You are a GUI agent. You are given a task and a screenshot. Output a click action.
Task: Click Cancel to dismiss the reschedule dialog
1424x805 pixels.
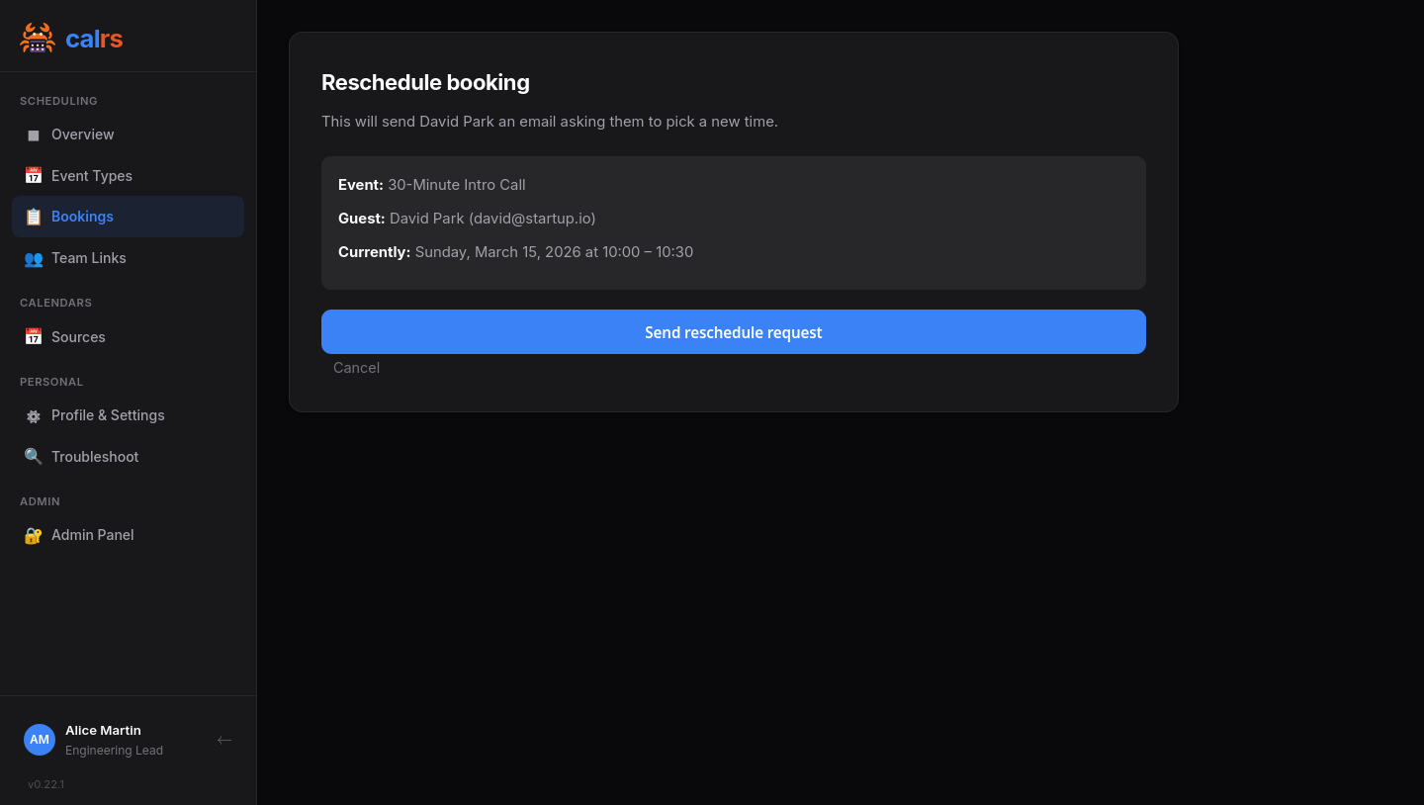click(x=356, y=367)
